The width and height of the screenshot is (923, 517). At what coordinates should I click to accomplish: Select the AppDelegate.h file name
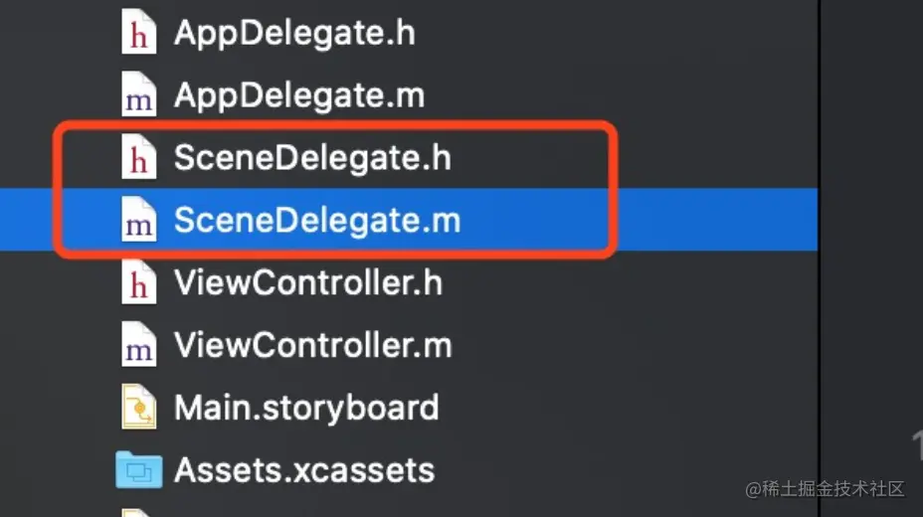tap(294, 34)
